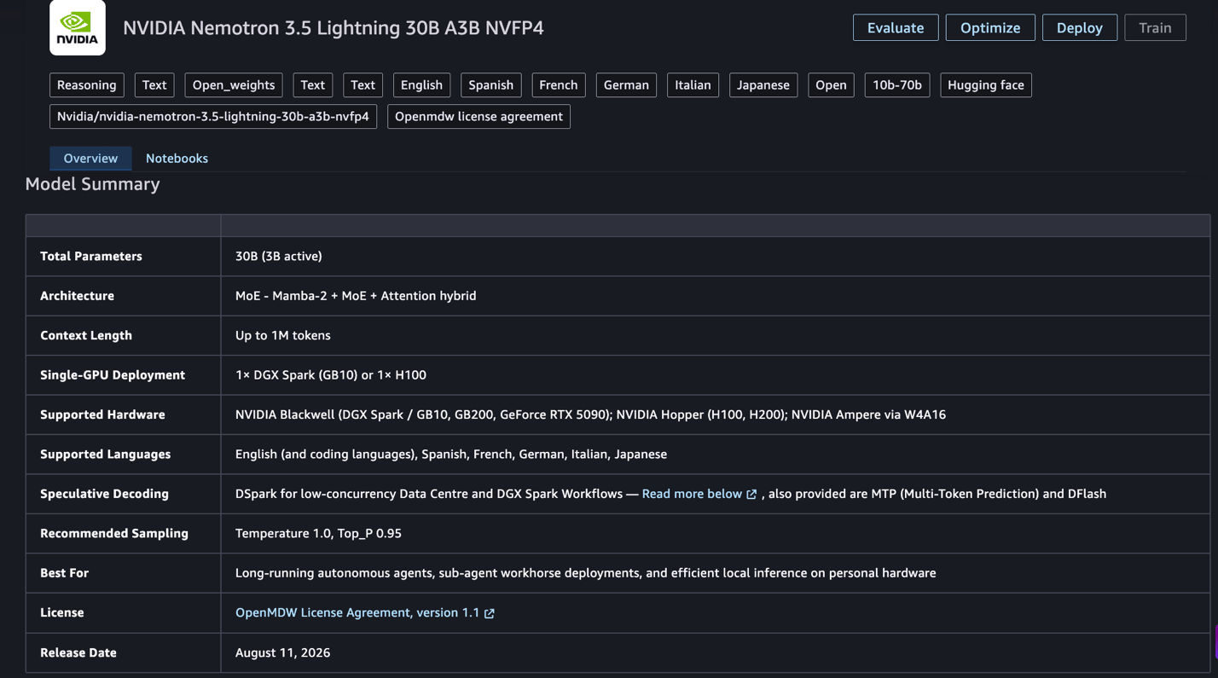The height and width of the screenshot is (678, 1218).
Task: Select the Hugging face tag
Action: click(986, 85)
